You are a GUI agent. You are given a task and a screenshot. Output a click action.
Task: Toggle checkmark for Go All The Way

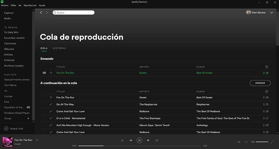coord(51,104)
